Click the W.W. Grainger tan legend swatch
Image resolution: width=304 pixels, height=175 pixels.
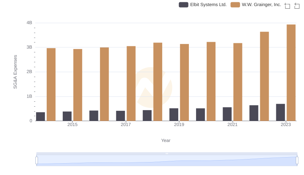tap(235, 5)
